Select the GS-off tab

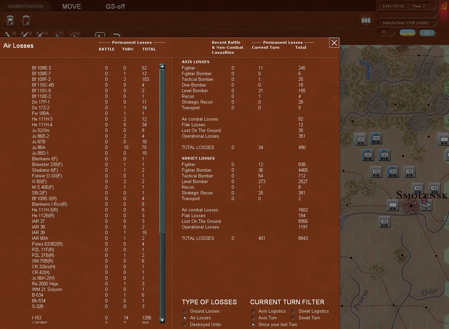[x=115, y=6]
